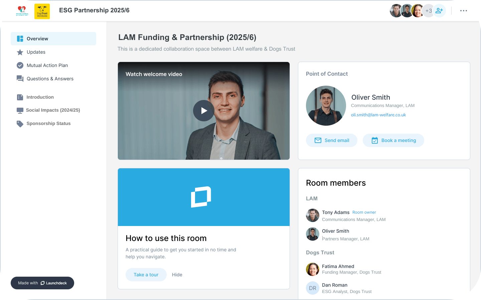This screenshot has width=481, height=300.
Task: Click the ESG Partnership 2025/6 title
Action: coord(94,10)
